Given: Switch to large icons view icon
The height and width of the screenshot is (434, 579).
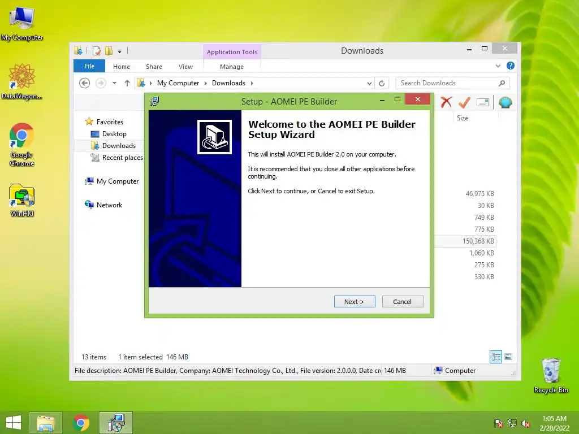Looking at the screenshot, I should click(508, 357).
